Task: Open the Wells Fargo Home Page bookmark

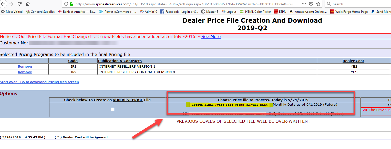Action: (x=349, y=11)
